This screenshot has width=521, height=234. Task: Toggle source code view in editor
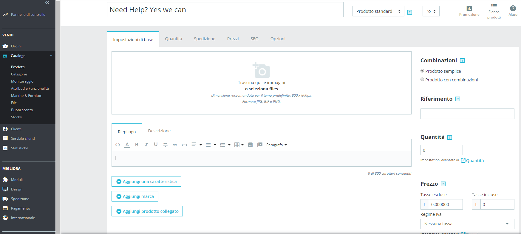click(118, 145)
